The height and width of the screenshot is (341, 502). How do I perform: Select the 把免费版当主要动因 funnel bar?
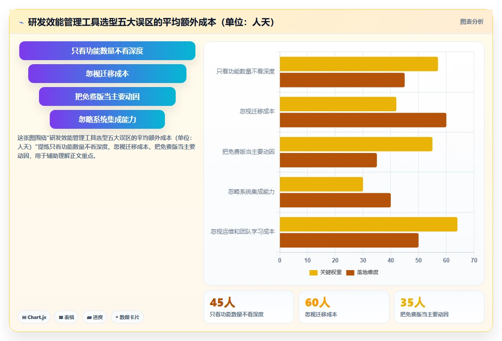pos(107,96)
